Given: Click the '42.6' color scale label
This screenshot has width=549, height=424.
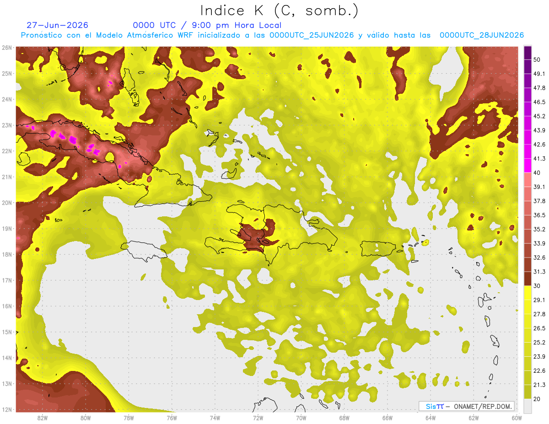Looking at the screenshot, I should click(x=539, y=145).
